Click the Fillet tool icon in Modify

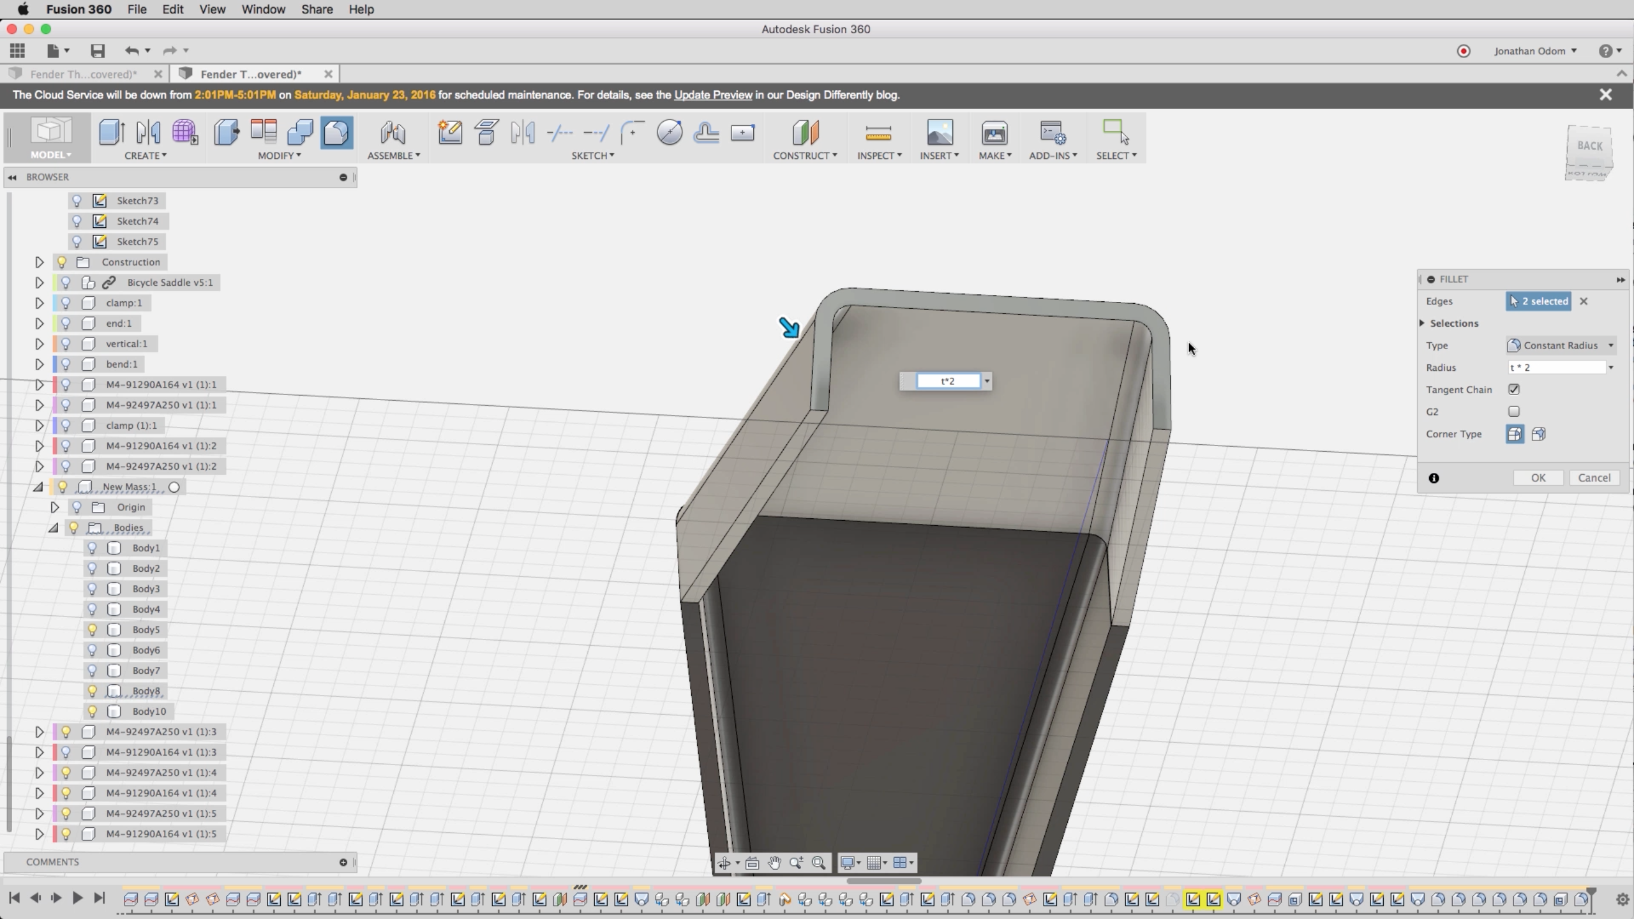[336, 133]
